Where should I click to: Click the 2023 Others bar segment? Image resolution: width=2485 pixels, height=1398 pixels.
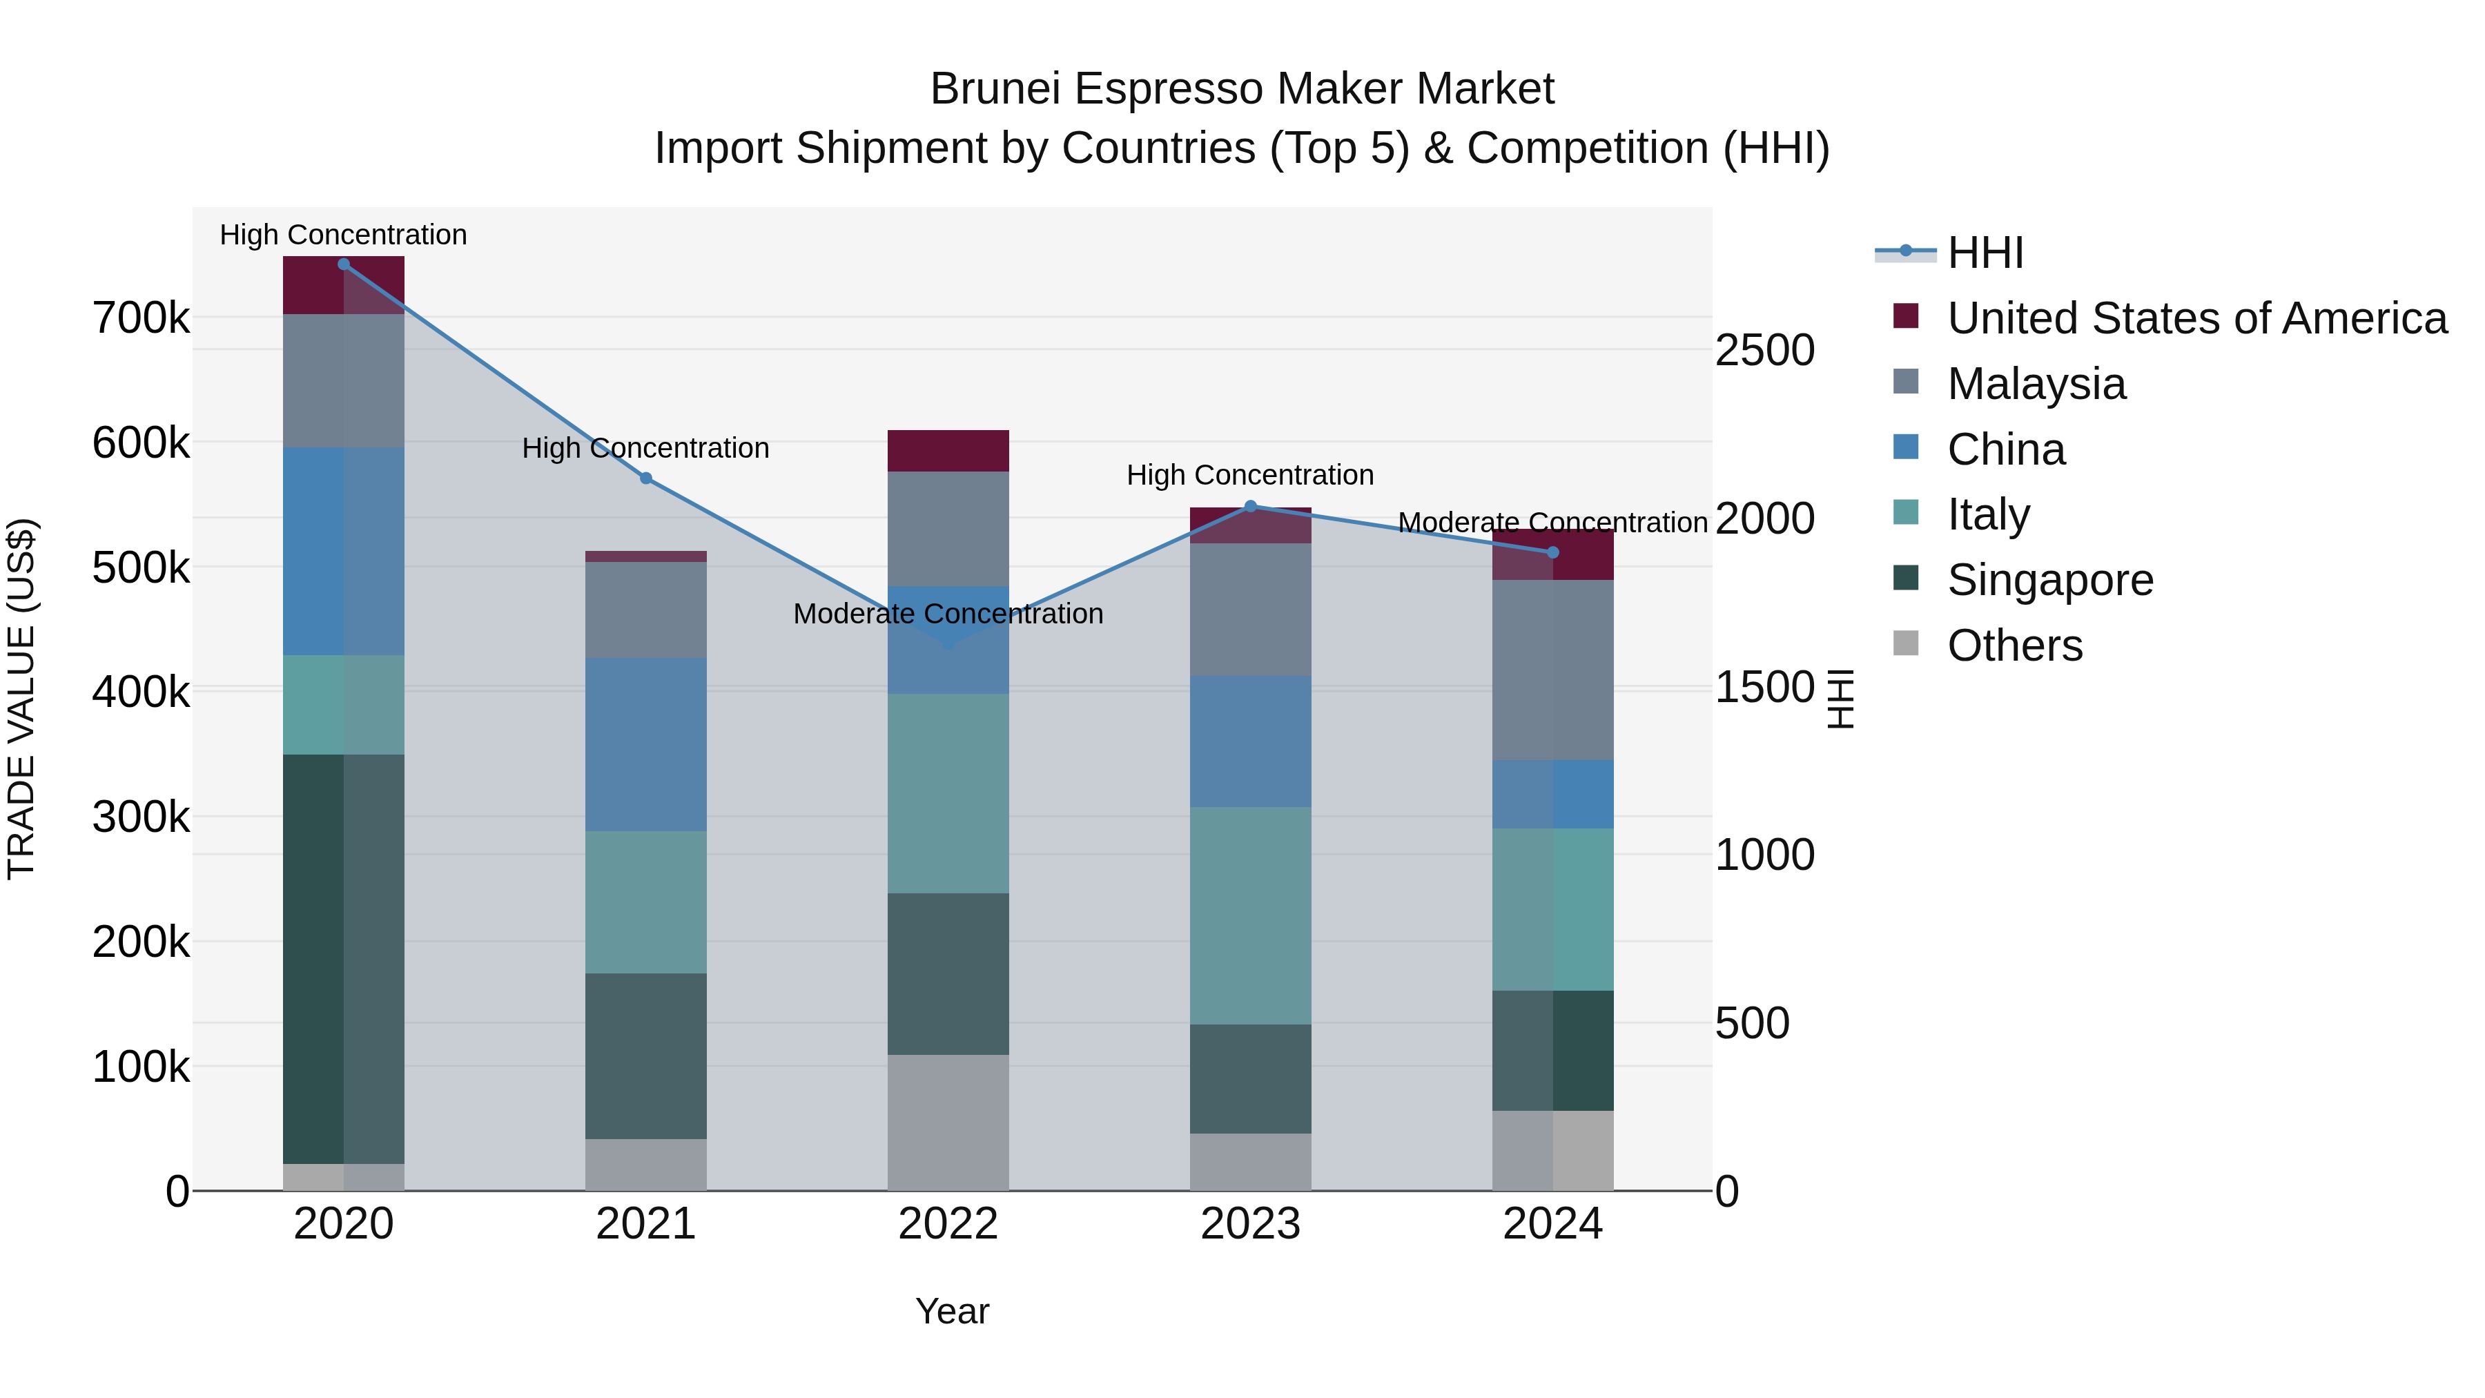point(1250,1162)
